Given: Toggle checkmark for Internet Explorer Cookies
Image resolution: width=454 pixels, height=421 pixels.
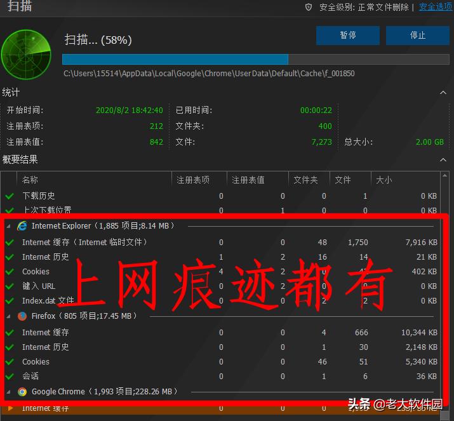Looking at the screenshot, I should (10, 271).
